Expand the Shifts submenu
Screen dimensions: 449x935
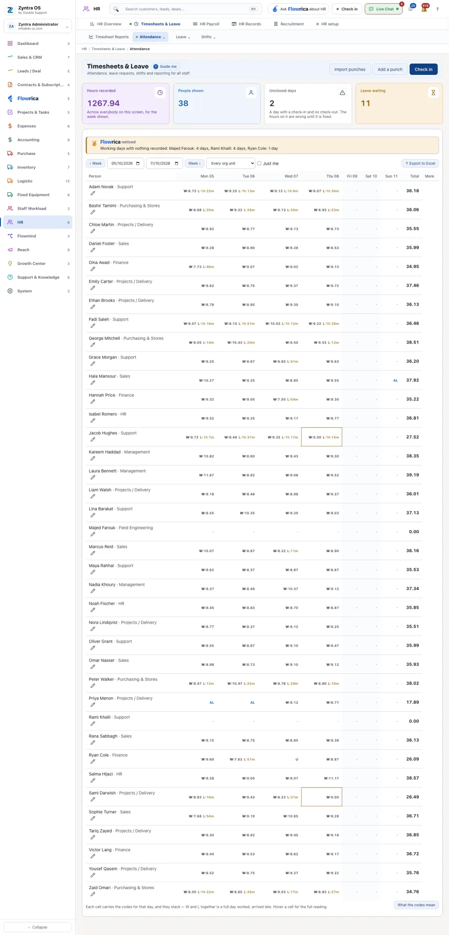(x=208, y=37)
